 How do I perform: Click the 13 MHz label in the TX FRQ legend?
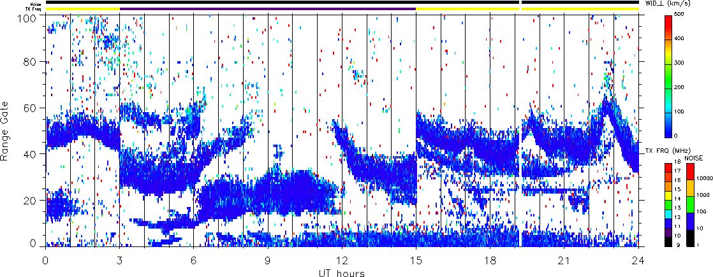pos(678,208)
